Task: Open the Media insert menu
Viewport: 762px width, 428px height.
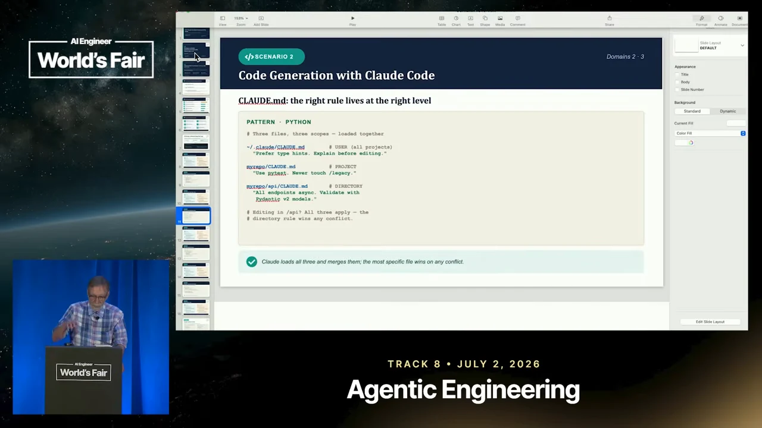Action: (x=500, y=21)
